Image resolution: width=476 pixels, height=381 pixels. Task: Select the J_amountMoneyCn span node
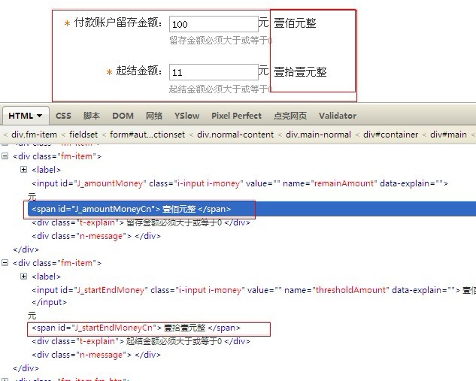[x=131, y=209]
